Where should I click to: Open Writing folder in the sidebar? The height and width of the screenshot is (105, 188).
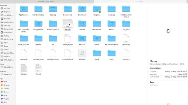(5, 36)
